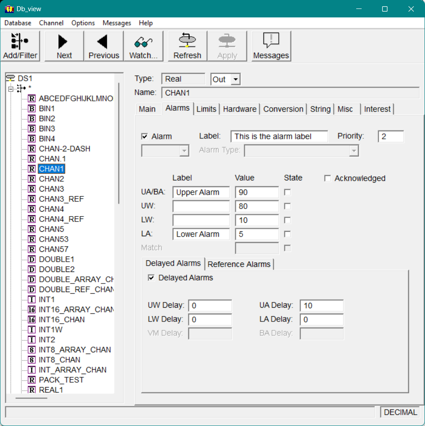Switch to the Hardware tab

pyautogui.click(x=240, y=109)
